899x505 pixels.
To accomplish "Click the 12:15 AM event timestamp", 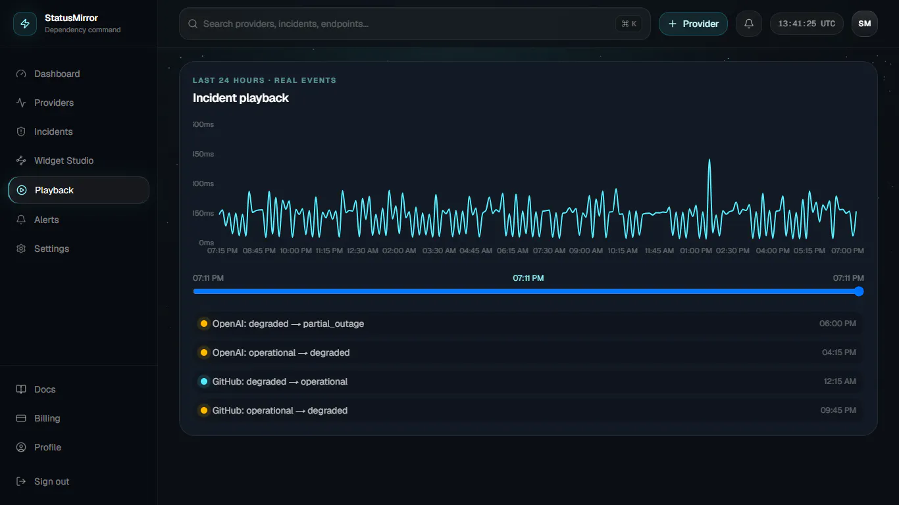I will pos(840,381).
